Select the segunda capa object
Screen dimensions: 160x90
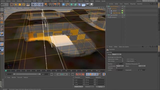116,13
